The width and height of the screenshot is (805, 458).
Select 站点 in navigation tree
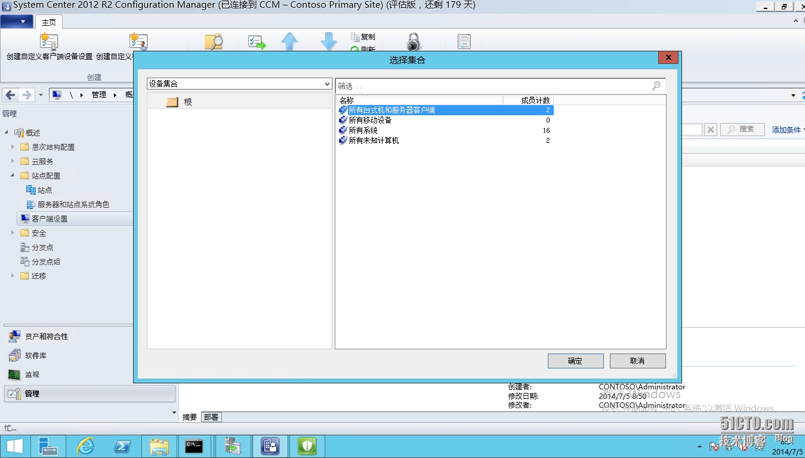(x=39, y=190)
